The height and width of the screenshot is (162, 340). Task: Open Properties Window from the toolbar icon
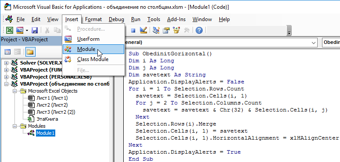166,30
